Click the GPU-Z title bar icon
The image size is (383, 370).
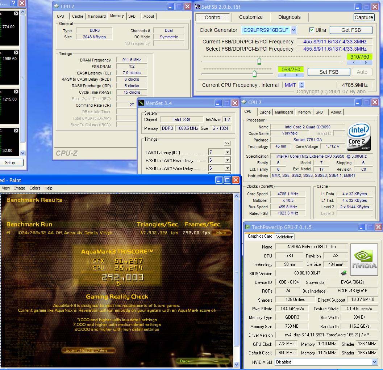pos(248,227)
